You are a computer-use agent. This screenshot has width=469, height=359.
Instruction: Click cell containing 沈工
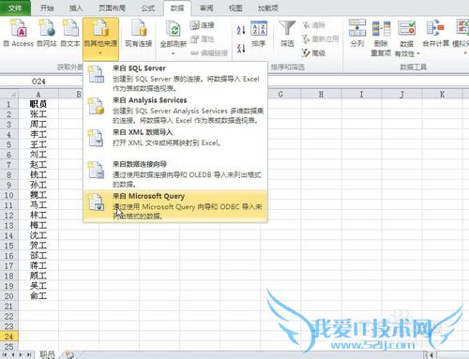pyautogui.click(x=38, y=235)
